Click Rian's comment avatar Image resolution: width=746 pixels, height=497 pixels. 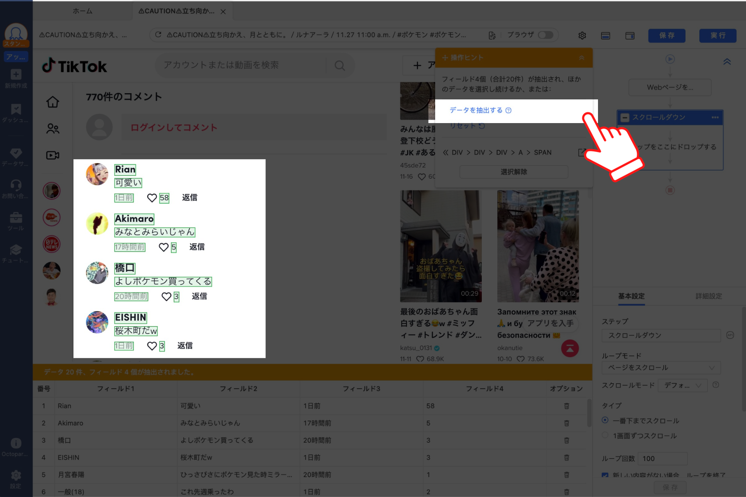(x=97, y=174)
